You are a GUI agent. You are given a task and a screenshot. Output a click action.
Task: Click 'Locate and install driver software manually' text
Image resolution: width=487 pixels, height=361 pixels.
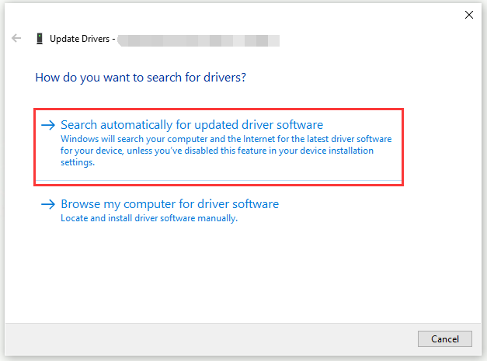(148, 218)
